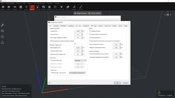Click the upload icon in the left sidebar

pos(2,42)
